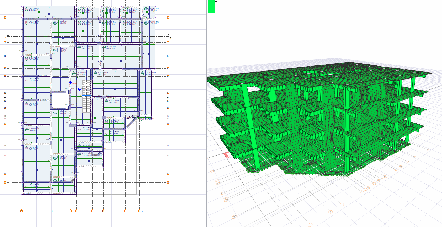The image size is (442, 227).
Task: Click axis H bubble beneath the floor plan
Action: [x=125, y=211]
